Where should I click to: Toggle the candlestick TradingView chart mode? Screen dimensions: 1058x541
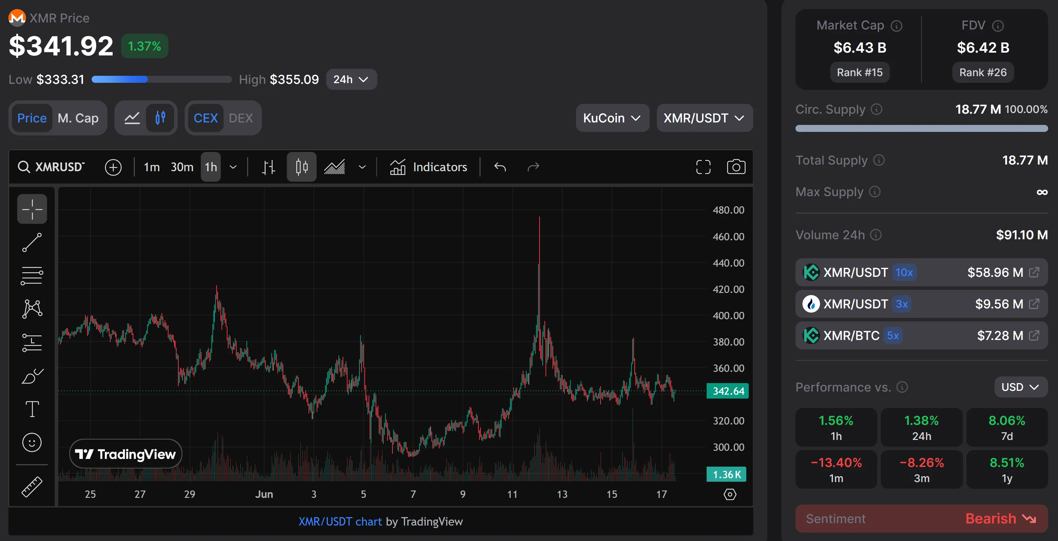pos(160,118)
